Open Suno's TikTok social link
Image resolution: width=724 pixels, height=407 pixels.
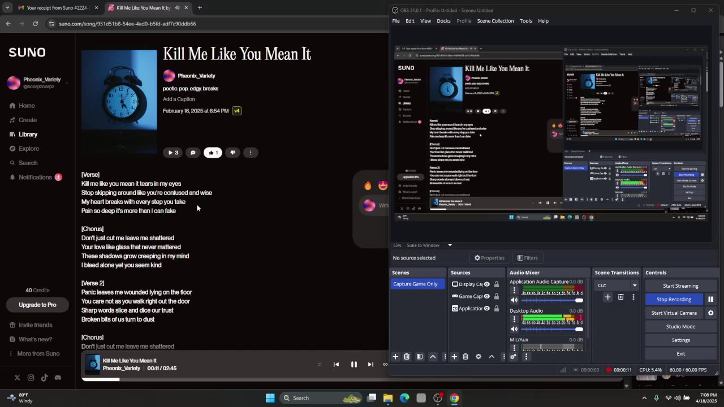coord(44,378)
